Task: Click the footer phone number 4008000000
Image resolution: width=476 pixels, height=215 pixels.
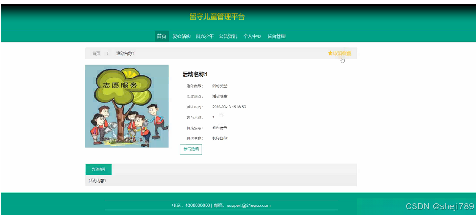Action: pyautogui.click(x=197, y=205)
